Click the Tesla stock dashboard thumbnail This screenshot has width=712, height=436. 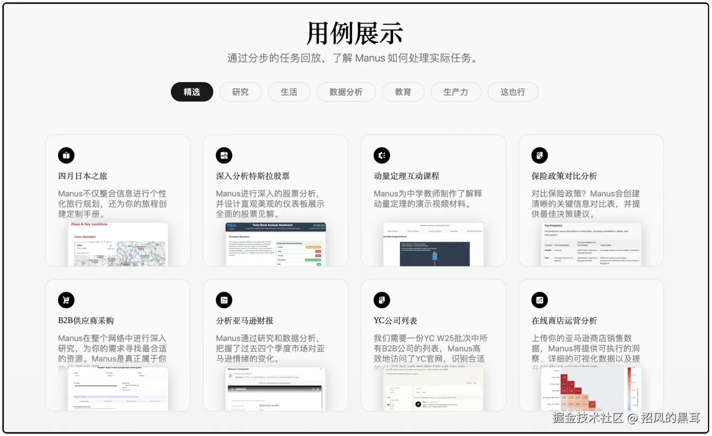coord(276,244)
